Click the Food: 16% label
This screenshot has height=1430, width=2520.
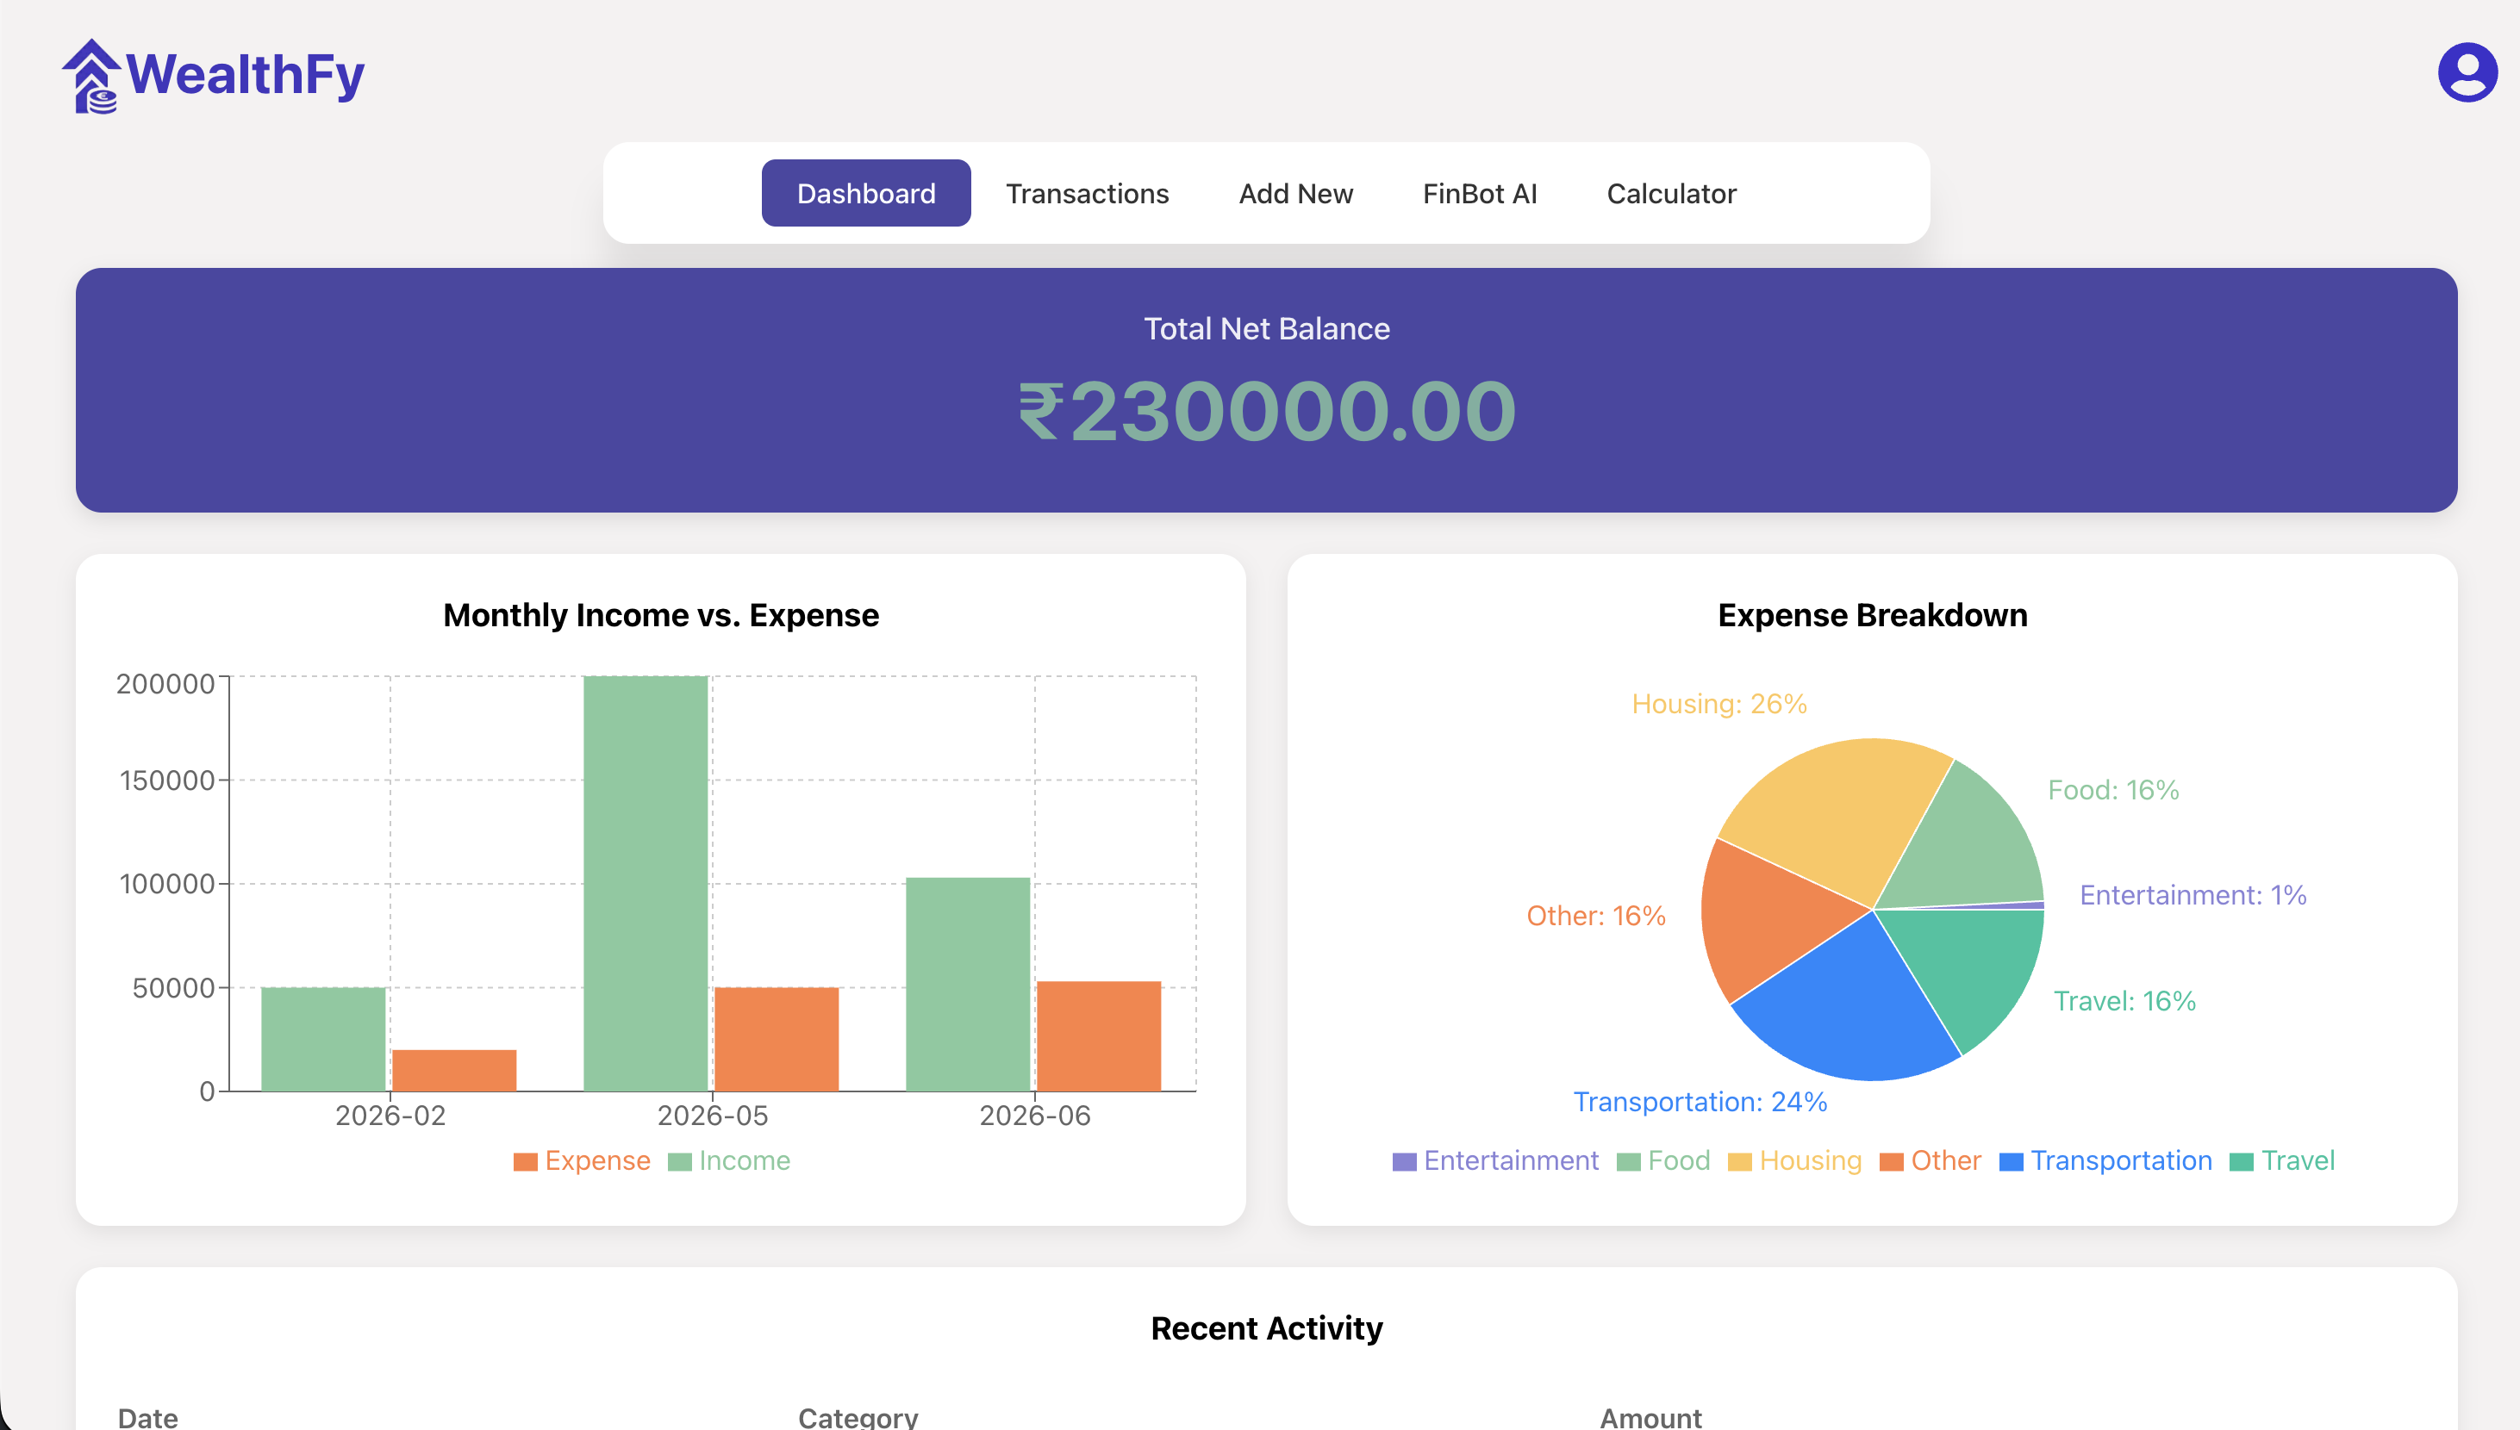(2112, 790)
